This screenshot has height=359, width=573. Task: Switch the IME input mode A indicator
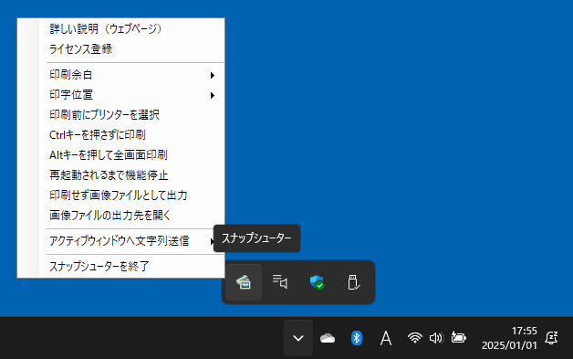(386, 338)
